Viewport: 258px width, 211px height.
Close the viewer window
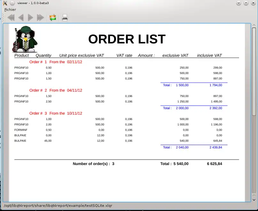pyautogui.click(x=254, y=3)
